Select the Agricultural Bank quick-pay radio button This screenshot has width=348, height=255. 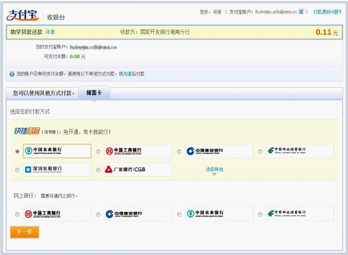click(x=17, y=151)
